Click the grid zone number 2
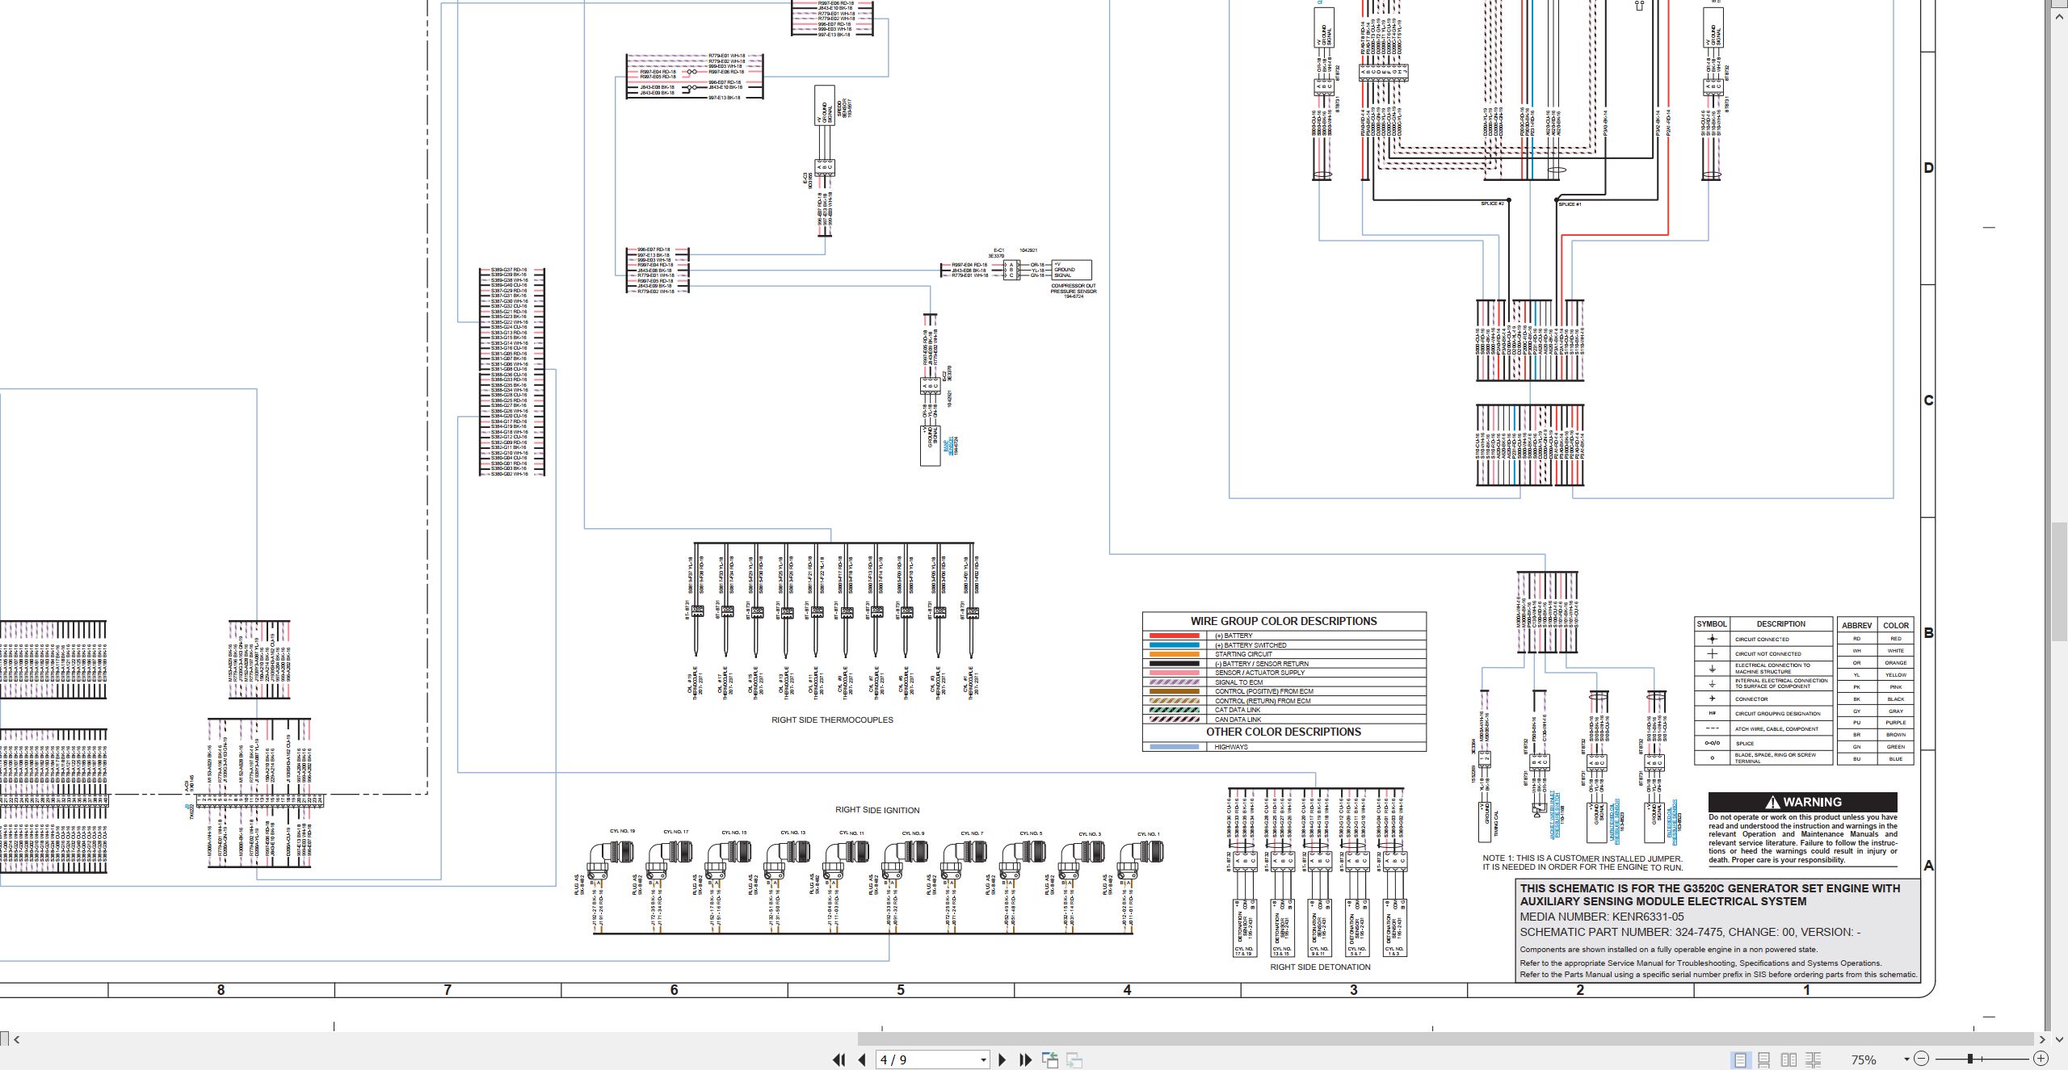This screenshot has width=2068, height=1070. coord(1580,990)
